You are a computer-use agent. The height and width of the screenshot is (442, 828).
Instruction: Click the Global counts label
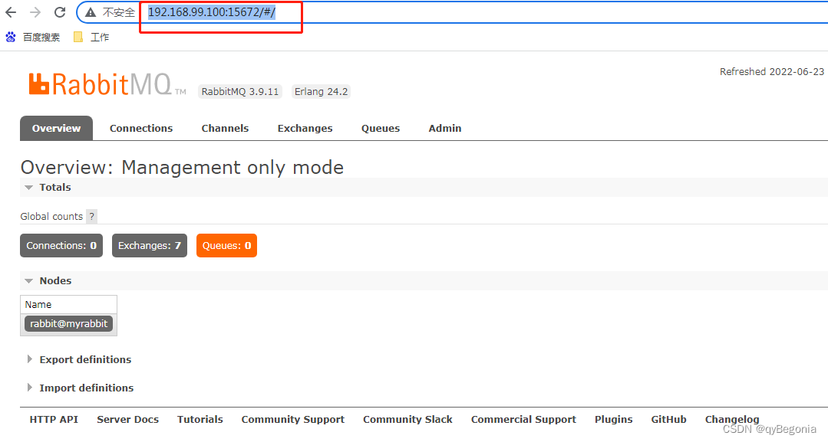click(x=51, y=216)
